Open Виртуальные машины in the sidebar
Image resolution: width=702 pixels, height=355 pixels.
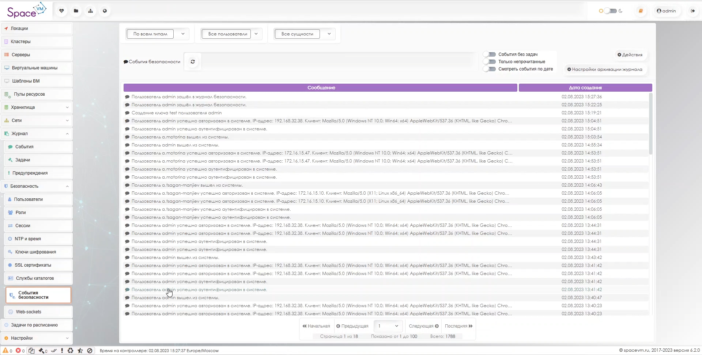(37, 68)
